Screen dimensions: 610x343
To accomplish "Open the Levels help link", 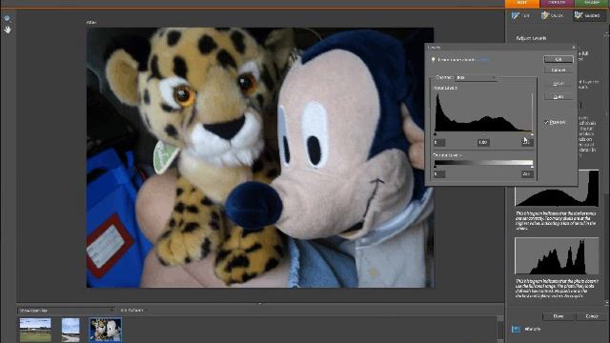I will pos(483,60).
